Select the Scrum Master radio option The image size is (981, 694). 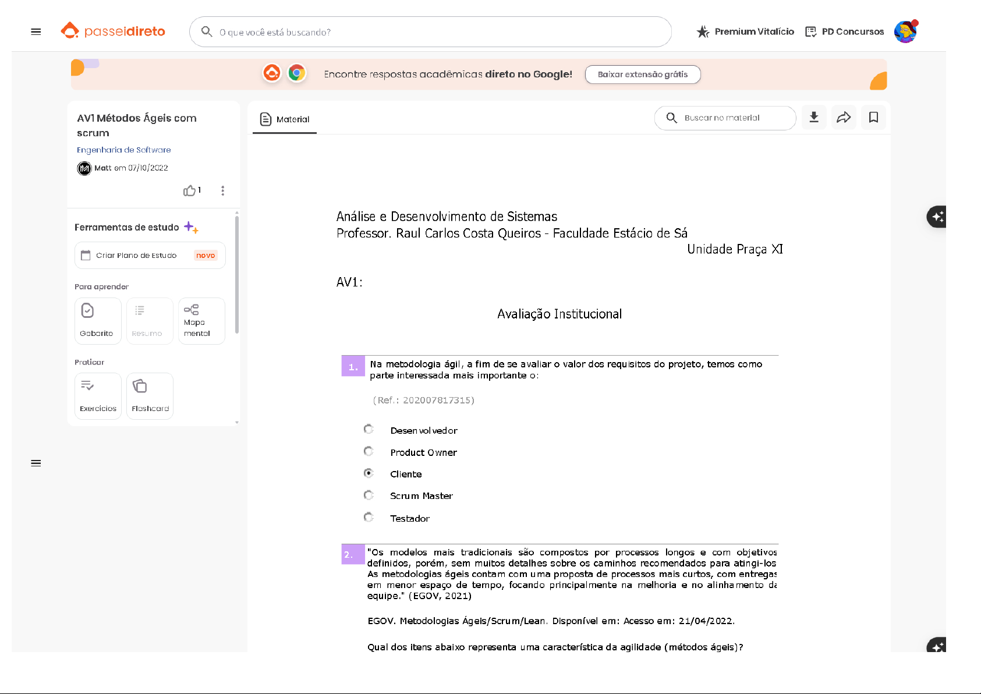pyautogui.click(x=369, y=495)
